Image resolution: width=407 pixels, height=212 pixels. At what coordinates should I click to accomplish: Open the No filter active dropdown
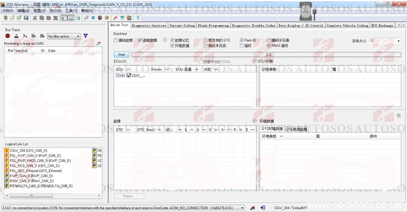[x=64, y=36]
